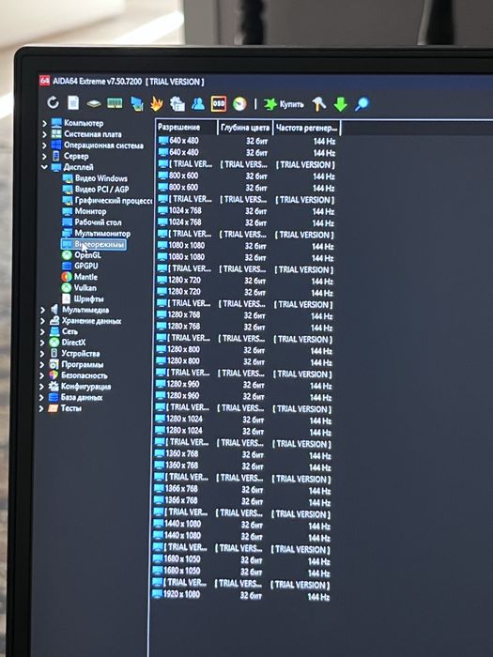Open the memory benchmark RAM icon
The width and height of the screenshot is (493, 657).
(115, 103)
